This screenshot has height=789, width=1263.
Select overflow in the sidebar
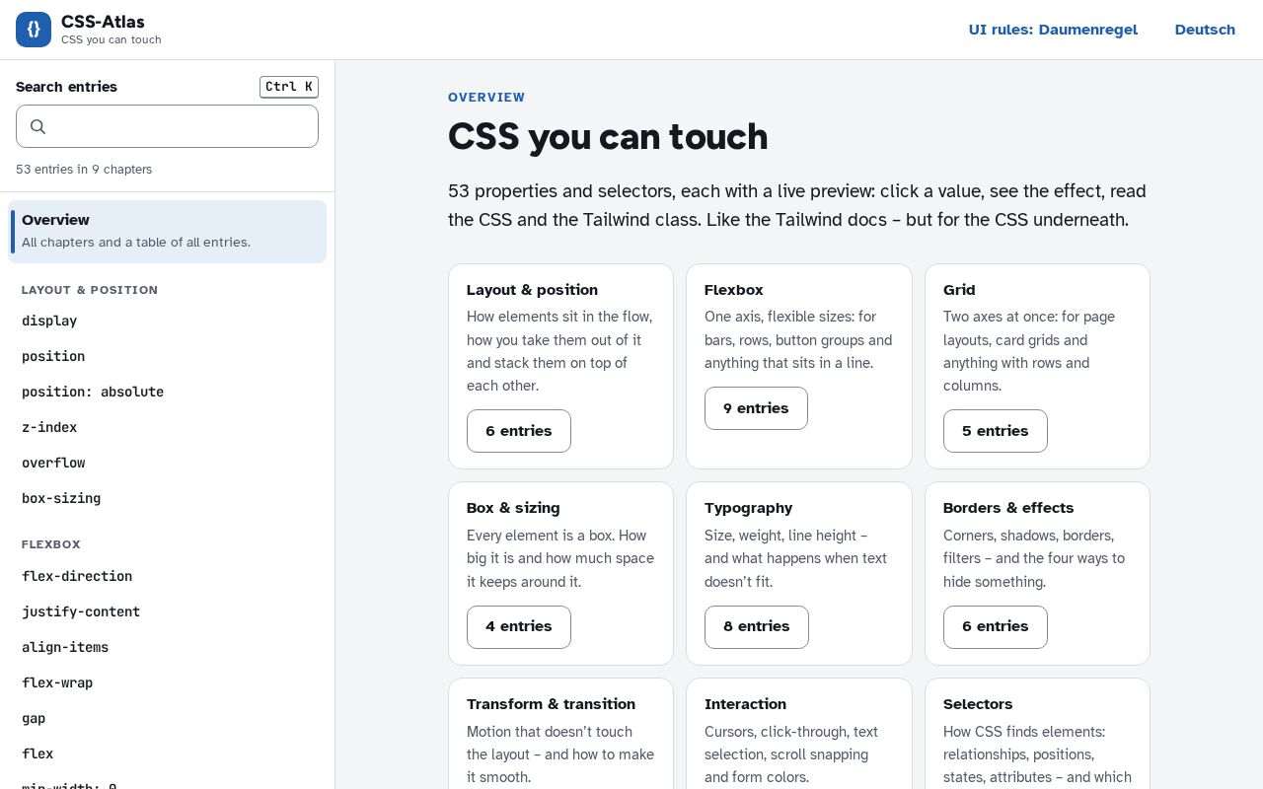(x=167, y=463)
